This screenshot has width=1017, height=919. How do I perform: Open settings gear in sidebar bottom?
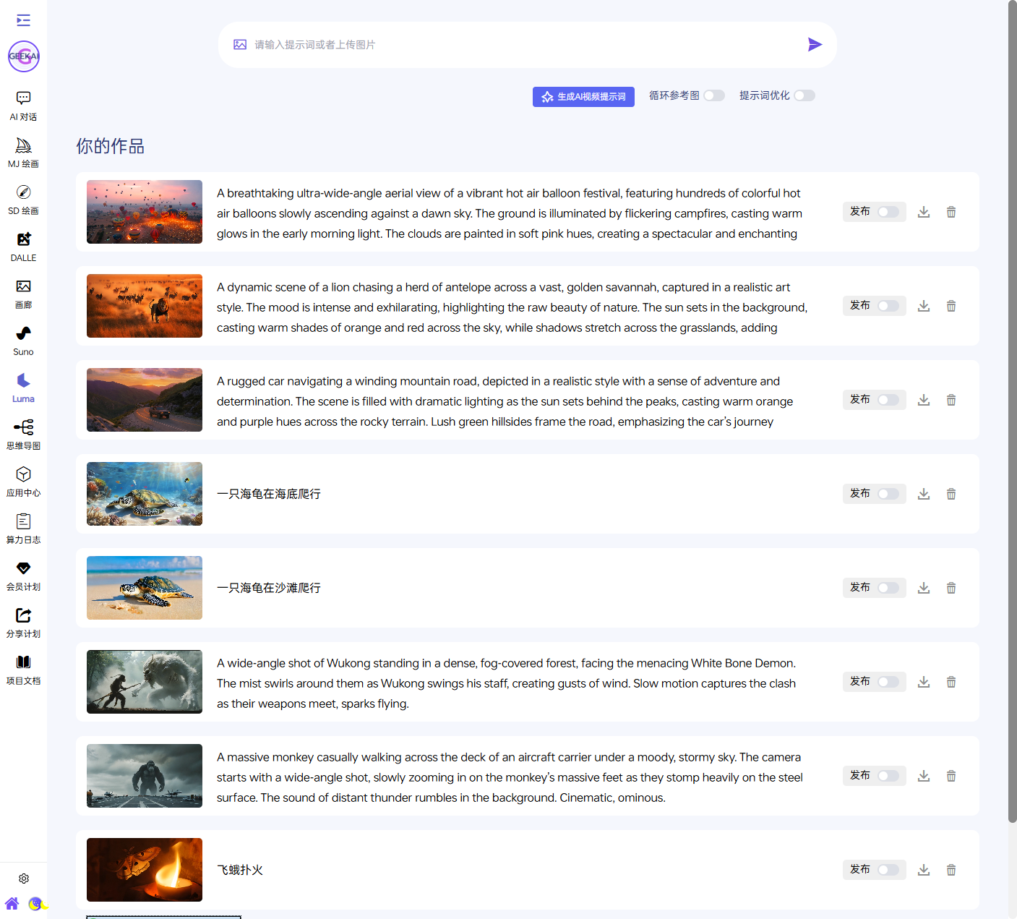click(x=24, y=879)
